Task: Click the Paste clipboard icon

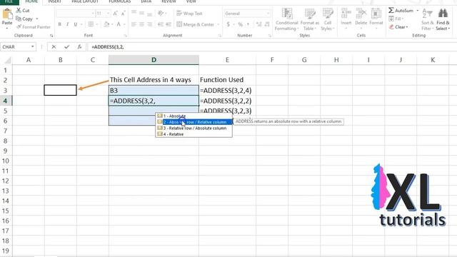Action: pyautogui.click(x=7, y=14)
